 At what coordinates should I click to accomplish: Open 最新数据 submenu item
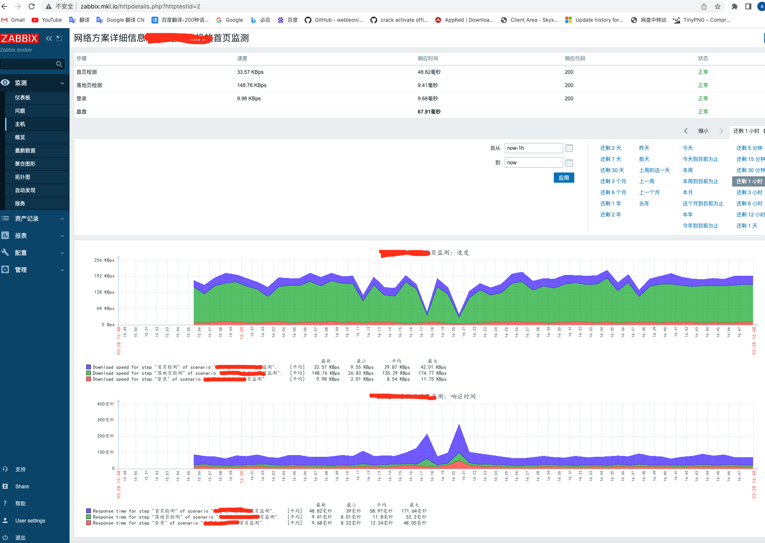click(x=25, y=151)
